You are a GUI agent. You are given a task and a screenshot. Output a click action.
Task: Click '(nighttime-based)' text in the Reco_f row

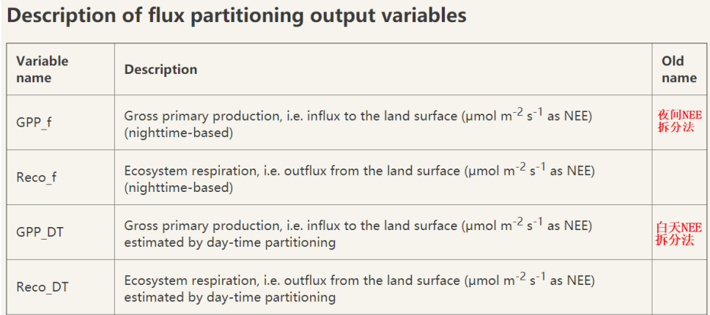178,188
